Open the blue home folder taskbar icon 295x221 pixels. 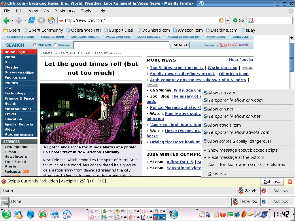[31, 214]
